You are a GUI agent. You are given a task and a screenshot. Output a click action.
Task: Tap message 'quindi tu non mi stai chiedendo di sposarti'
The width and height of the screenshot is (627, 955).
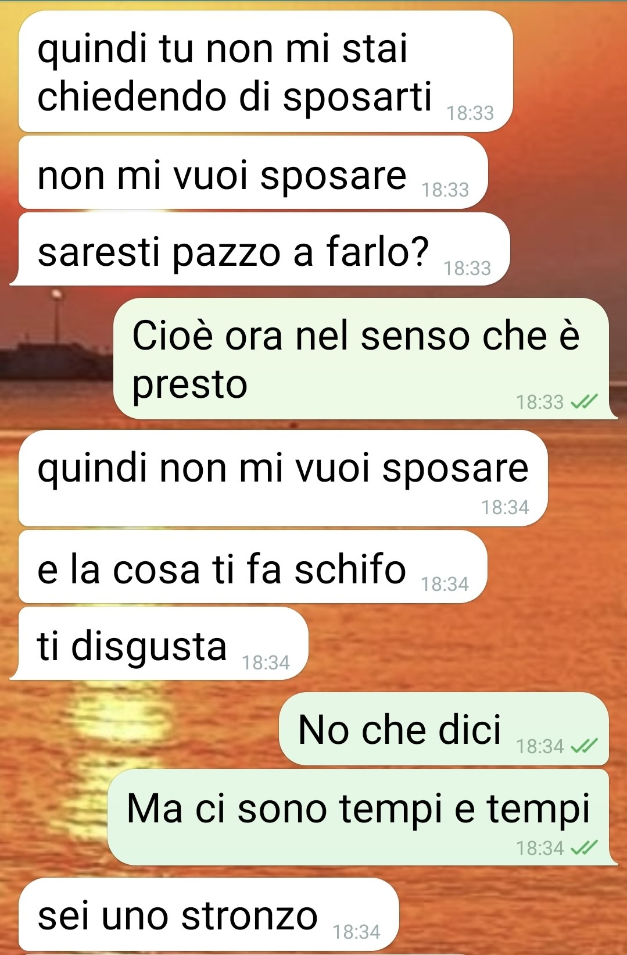coord(266,71)
